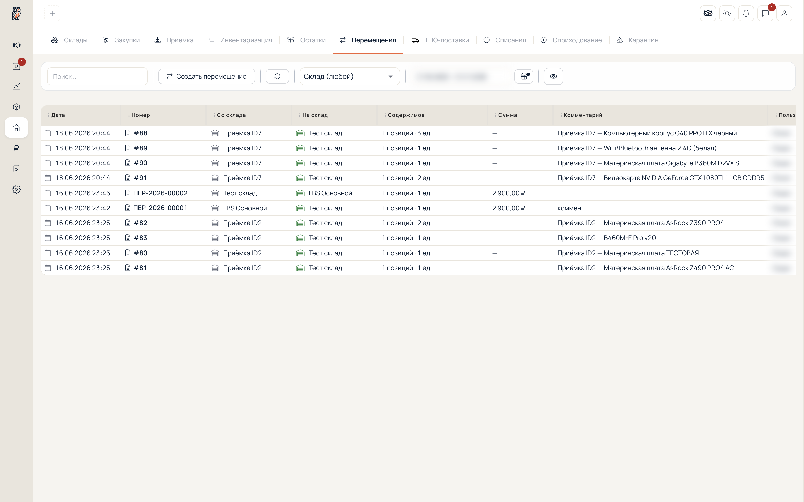804x502 pixels.
Task: Click '1 позиций · 3 ед.' content cell
Action: coord(407,133)
